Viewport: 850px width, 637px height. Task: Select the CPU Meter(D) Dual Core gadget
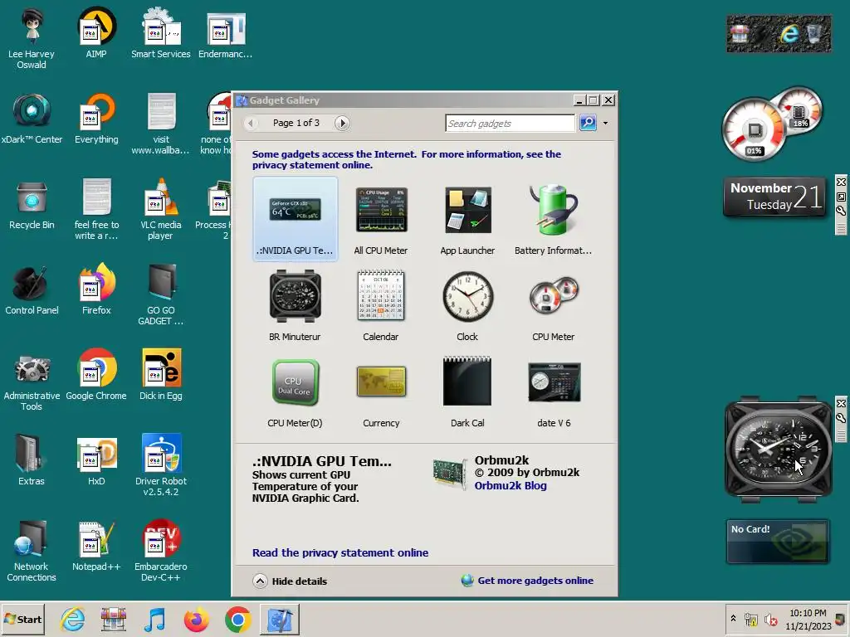(x=295, y=391)
